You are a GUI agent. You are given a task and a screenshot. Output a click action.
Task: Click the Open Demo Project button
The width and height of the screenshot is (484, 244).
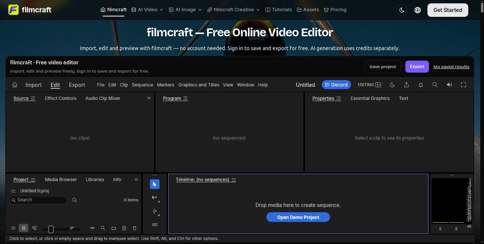pyautogui.click(x=298, y=217)
